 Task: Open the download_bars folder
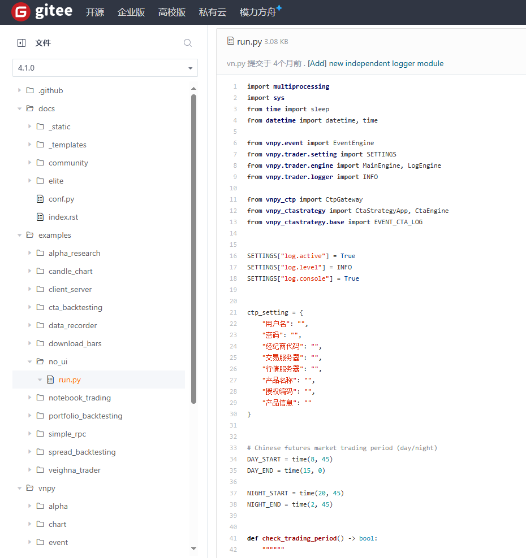(75, 343)
